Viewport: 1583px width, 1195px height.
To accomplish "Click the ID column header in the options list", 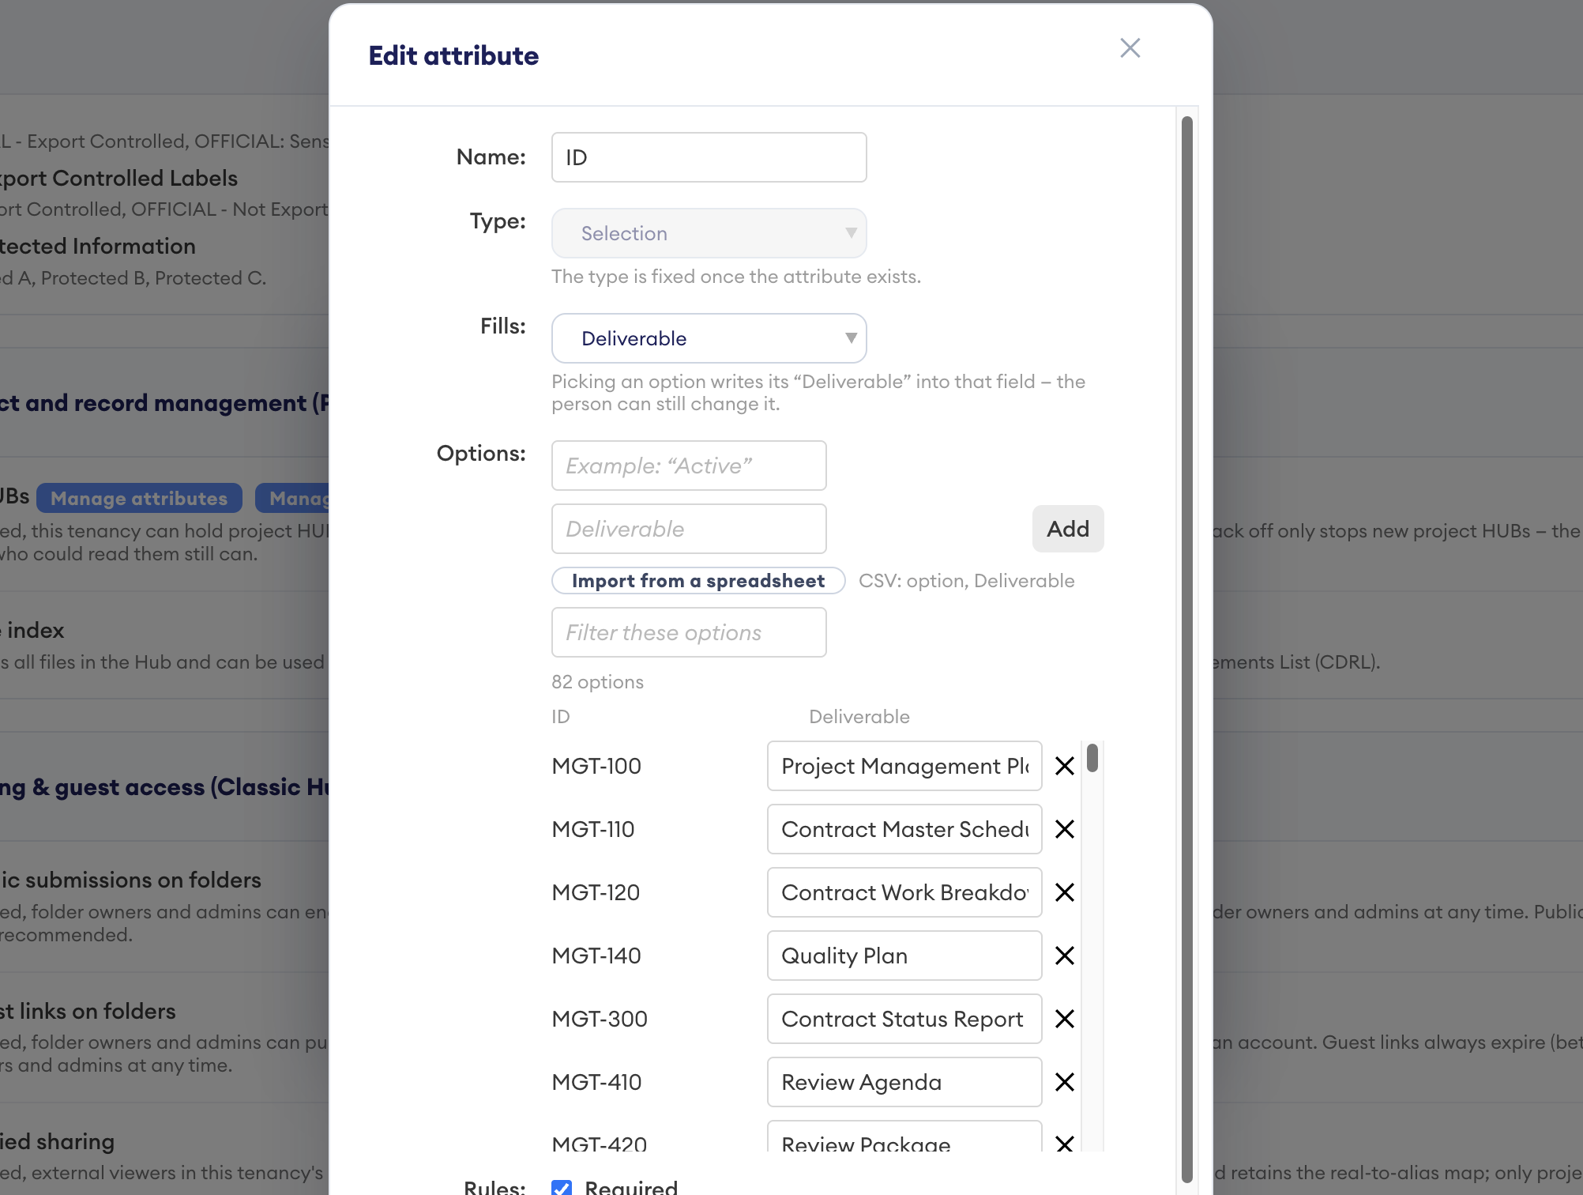I will click(x=561, y=717).
